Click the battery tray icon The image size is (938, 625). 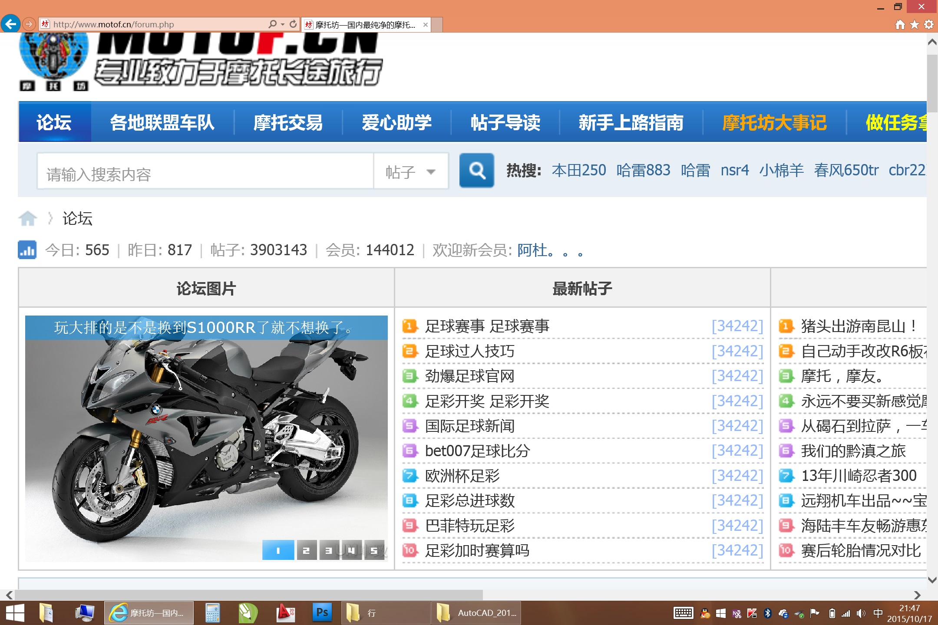(x=832, y=613)
